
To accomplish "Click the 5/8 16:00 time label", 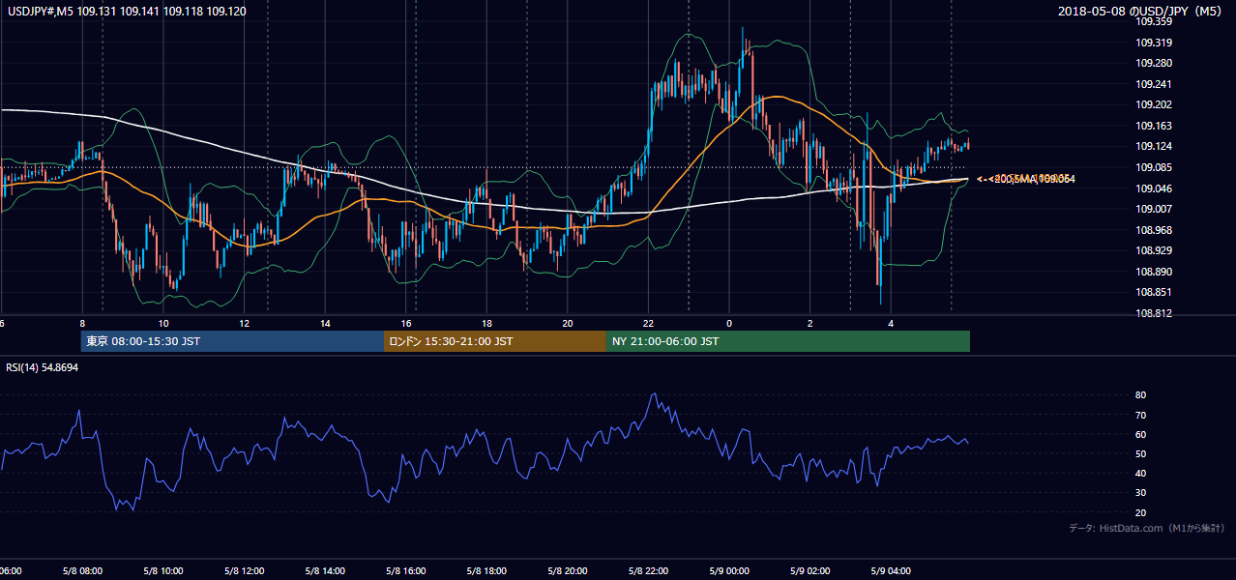I will coord(405,571).
